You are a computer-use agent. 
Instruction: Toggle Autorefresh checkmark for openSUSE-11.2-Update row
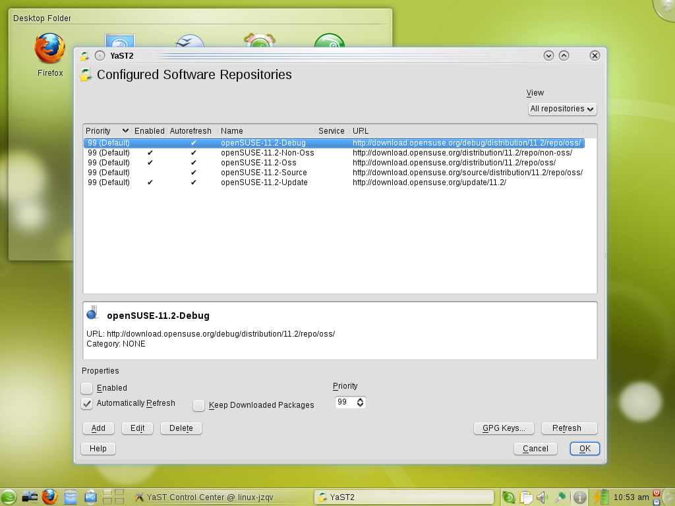194,183
